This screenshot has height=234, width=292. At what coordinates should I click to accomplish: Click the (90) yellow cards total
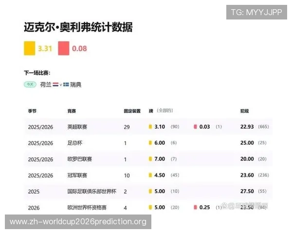(x=175, y=127)
